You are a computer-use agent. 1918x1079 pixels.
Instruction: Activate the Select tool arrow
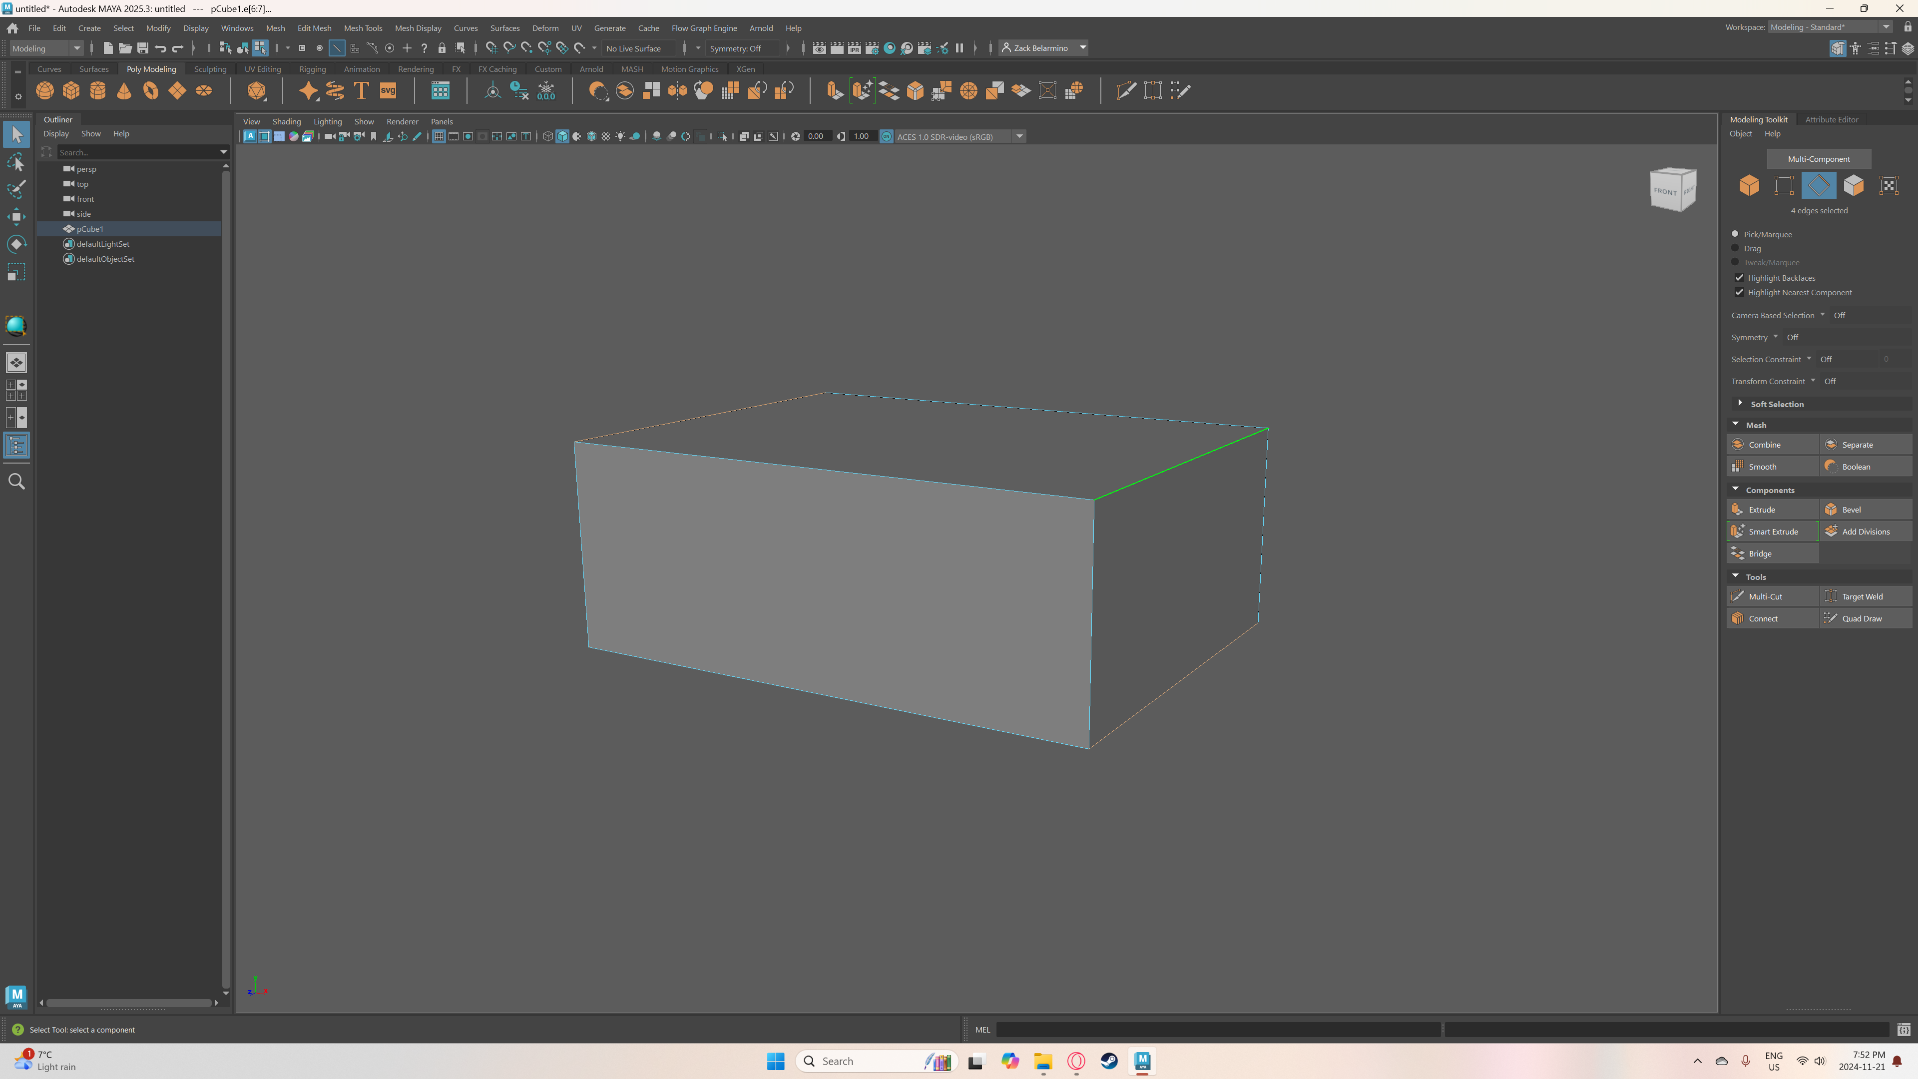[16, 135]
